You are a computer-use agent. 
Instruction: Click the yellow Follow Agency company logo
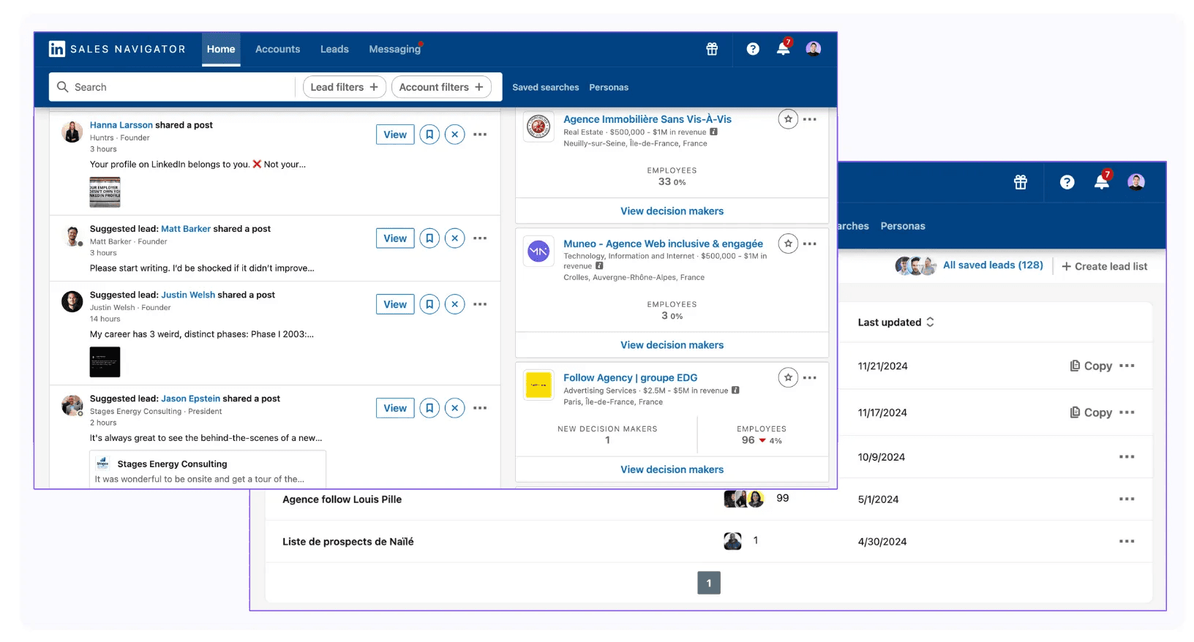[538, 385]
